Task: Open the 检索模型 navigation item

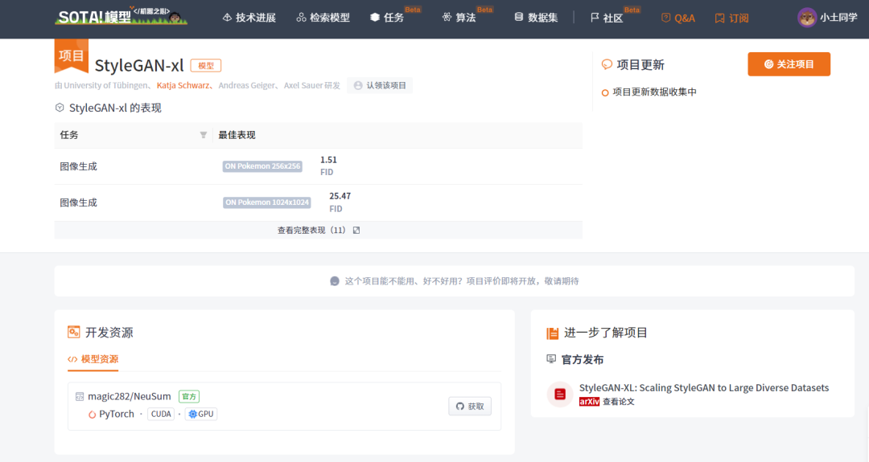Action: pos(323,18)
